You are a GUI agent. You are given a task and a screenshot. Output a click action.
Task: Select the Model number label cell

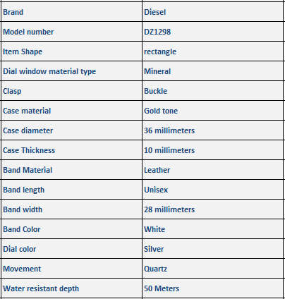point(71,32)
